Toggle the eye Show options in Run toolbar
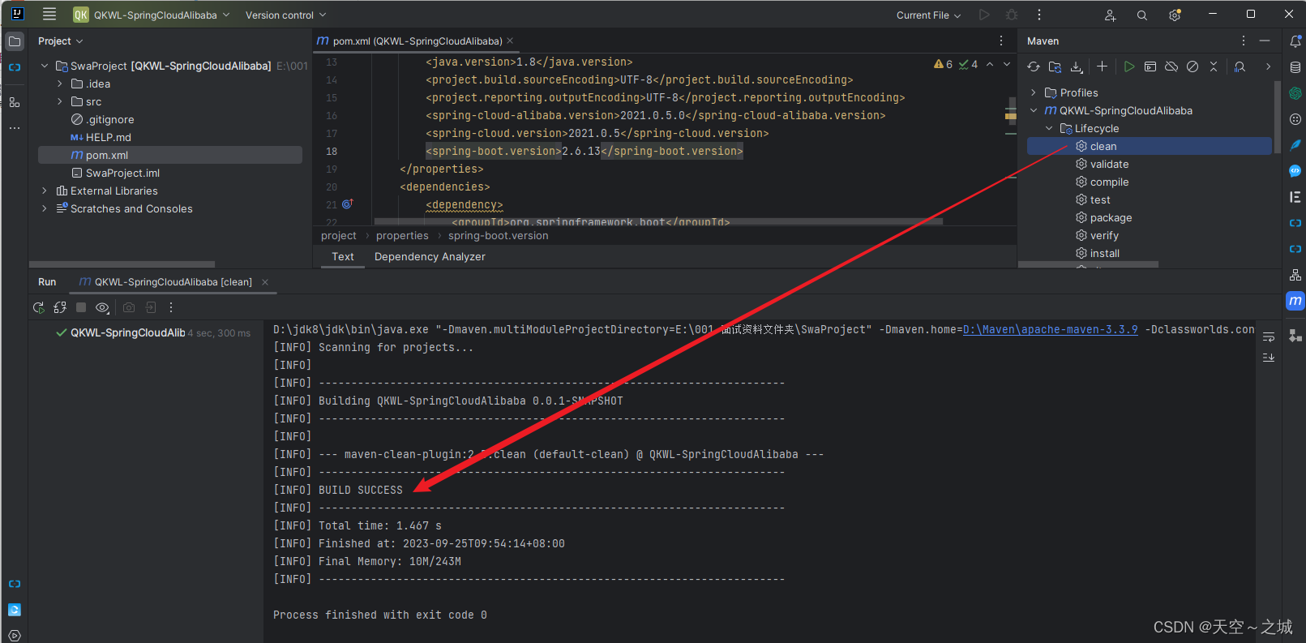The image size is (1306, 643). point(102,307)
